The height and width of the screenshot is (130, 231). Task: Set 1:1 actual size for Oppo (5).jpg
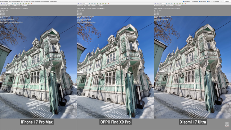pos(92,4)
